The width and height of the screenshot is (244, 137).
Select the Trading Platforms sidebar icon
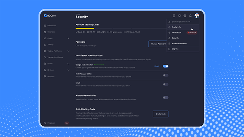45,51
